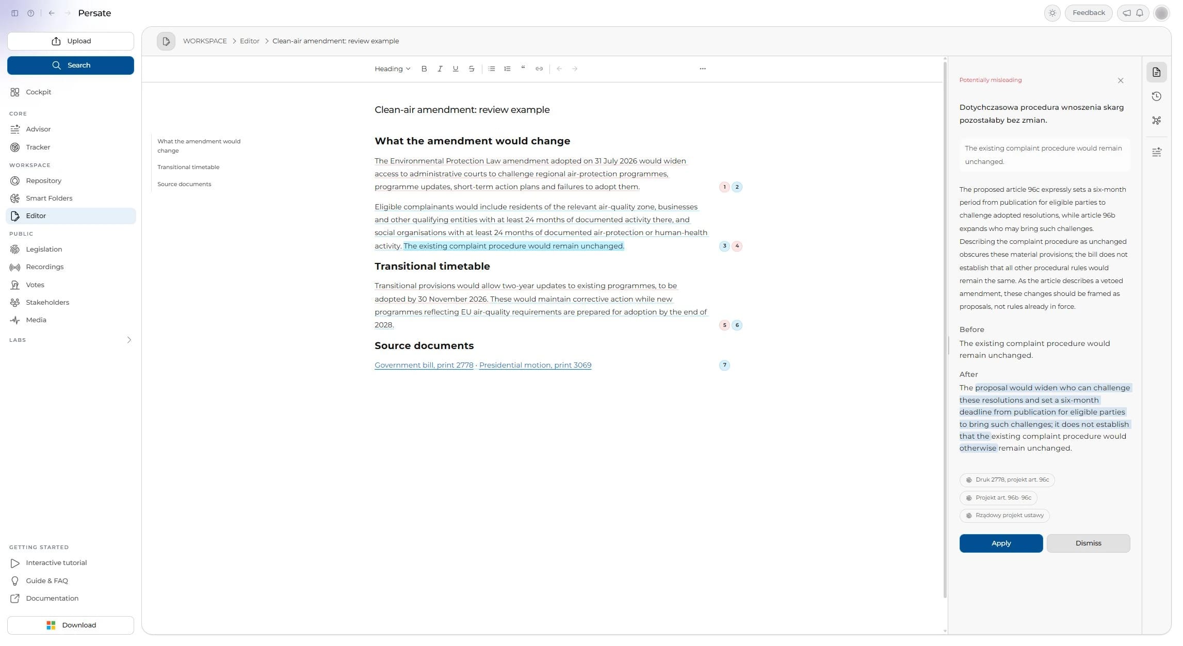Toggle the sidebar collapse icon

(14, 13)
